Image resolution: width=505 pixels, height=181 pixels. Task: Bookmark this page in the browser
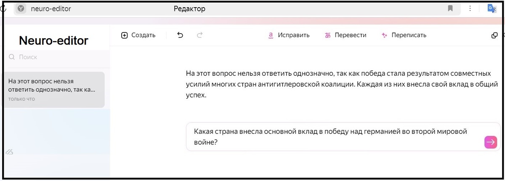(x=450, y=8)
